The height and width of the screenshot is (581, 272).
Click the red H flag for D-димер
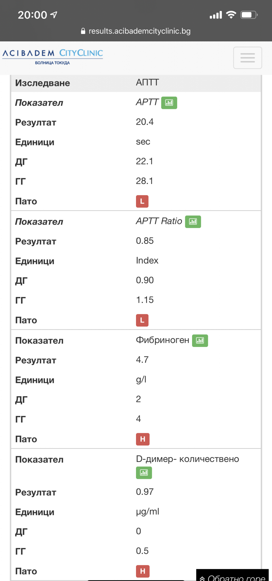coord(143,571)
